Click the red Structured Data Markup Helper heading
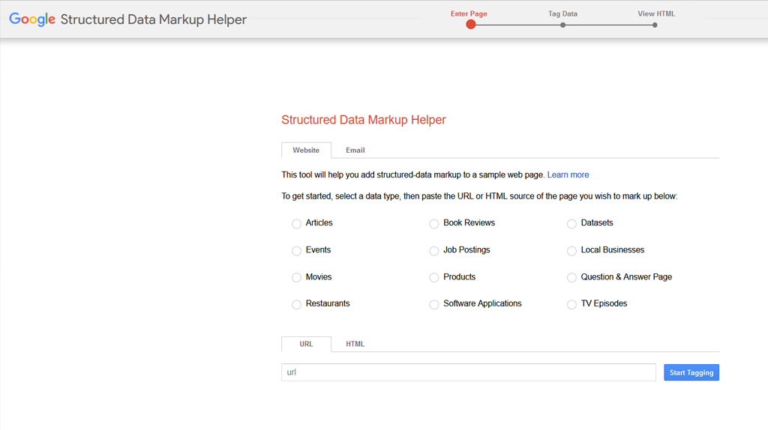Image resolution: width=768 pixels, height=430 pixels. (x=364, y=120)
